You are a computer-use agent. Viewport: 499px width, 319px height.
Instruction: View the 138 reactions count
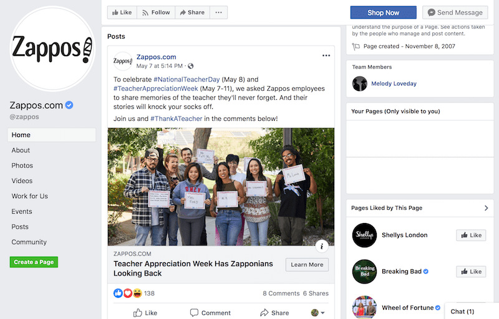click(x=149, y=293)
